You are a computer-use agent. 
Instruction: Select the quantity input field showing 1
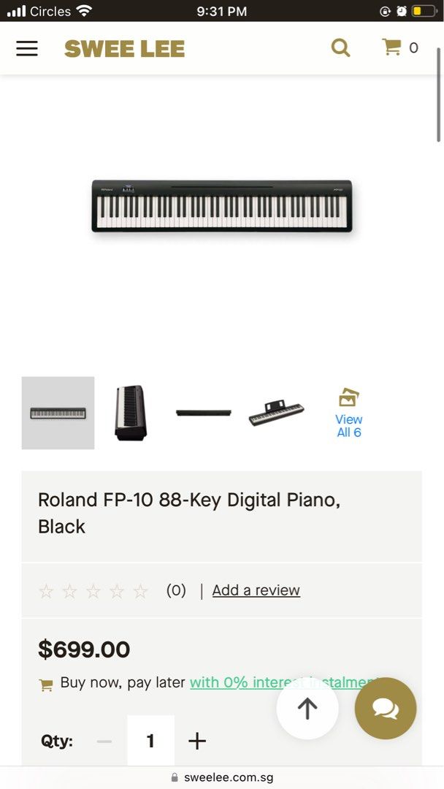(150, 741)
